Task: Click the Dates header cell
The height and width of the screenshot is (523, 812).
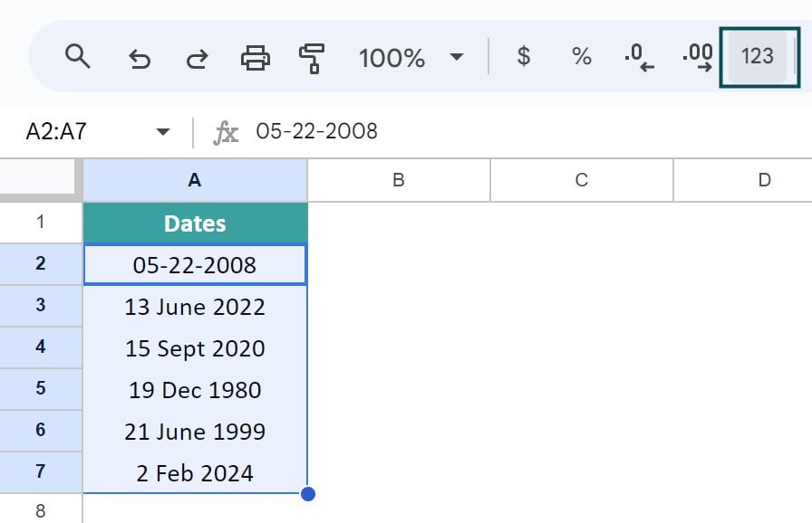Action: (x=195, y=223)
